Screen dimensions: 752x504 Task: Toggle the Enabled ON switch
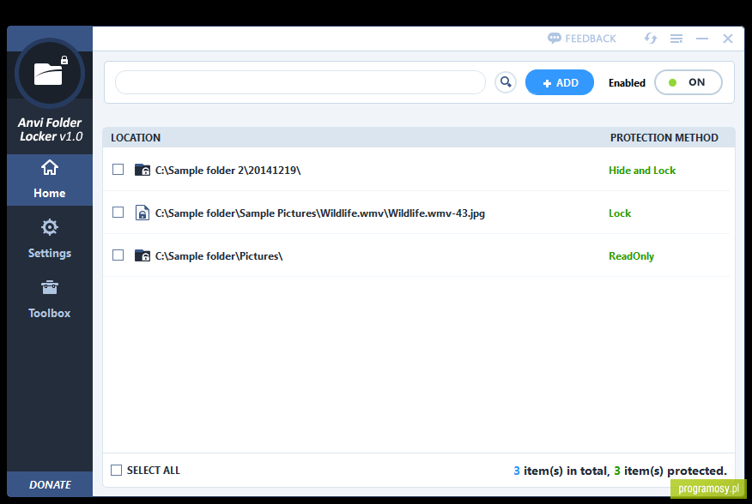pyautogui.click(x=688, y=82)
